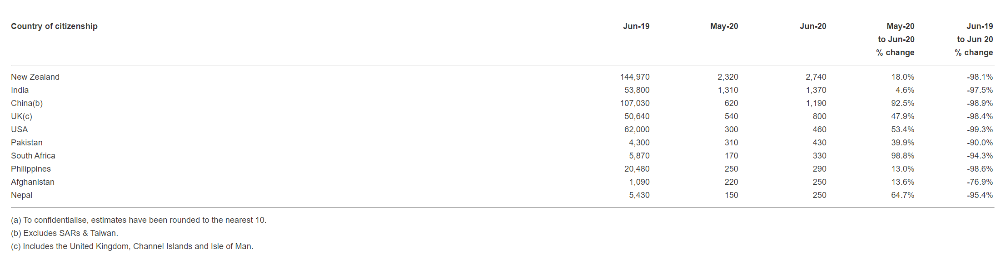
Task: Select the India row label
Action: click(x=20, y=90)
